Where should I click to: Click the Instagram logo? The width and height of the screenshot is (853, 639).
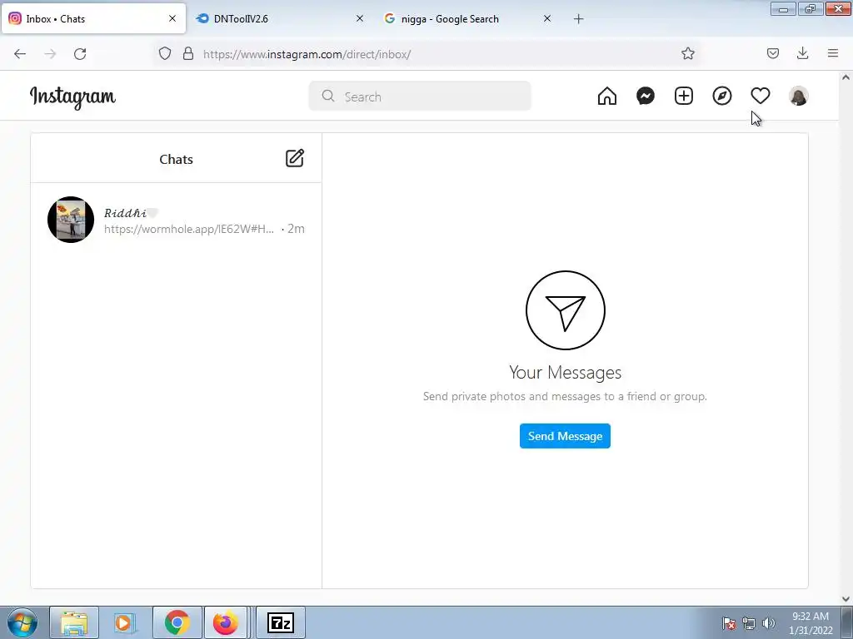pos(72,97)
